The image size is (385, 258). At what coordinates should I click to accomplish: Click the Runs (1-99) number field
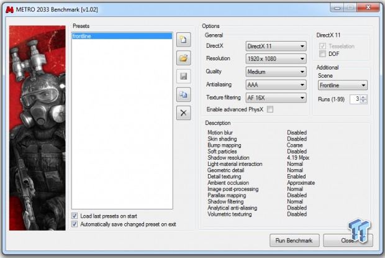[x=355, y=99]
